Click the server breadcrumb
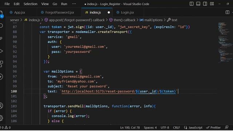Viewport: 233px width, 131px height. point(15,20)
